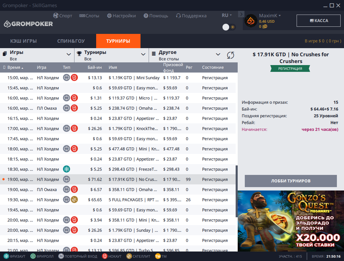This screenshot has width=344, height=261.
Task: Click the САТЕЛЛИТ legend icon
Action: pos(129,256)
